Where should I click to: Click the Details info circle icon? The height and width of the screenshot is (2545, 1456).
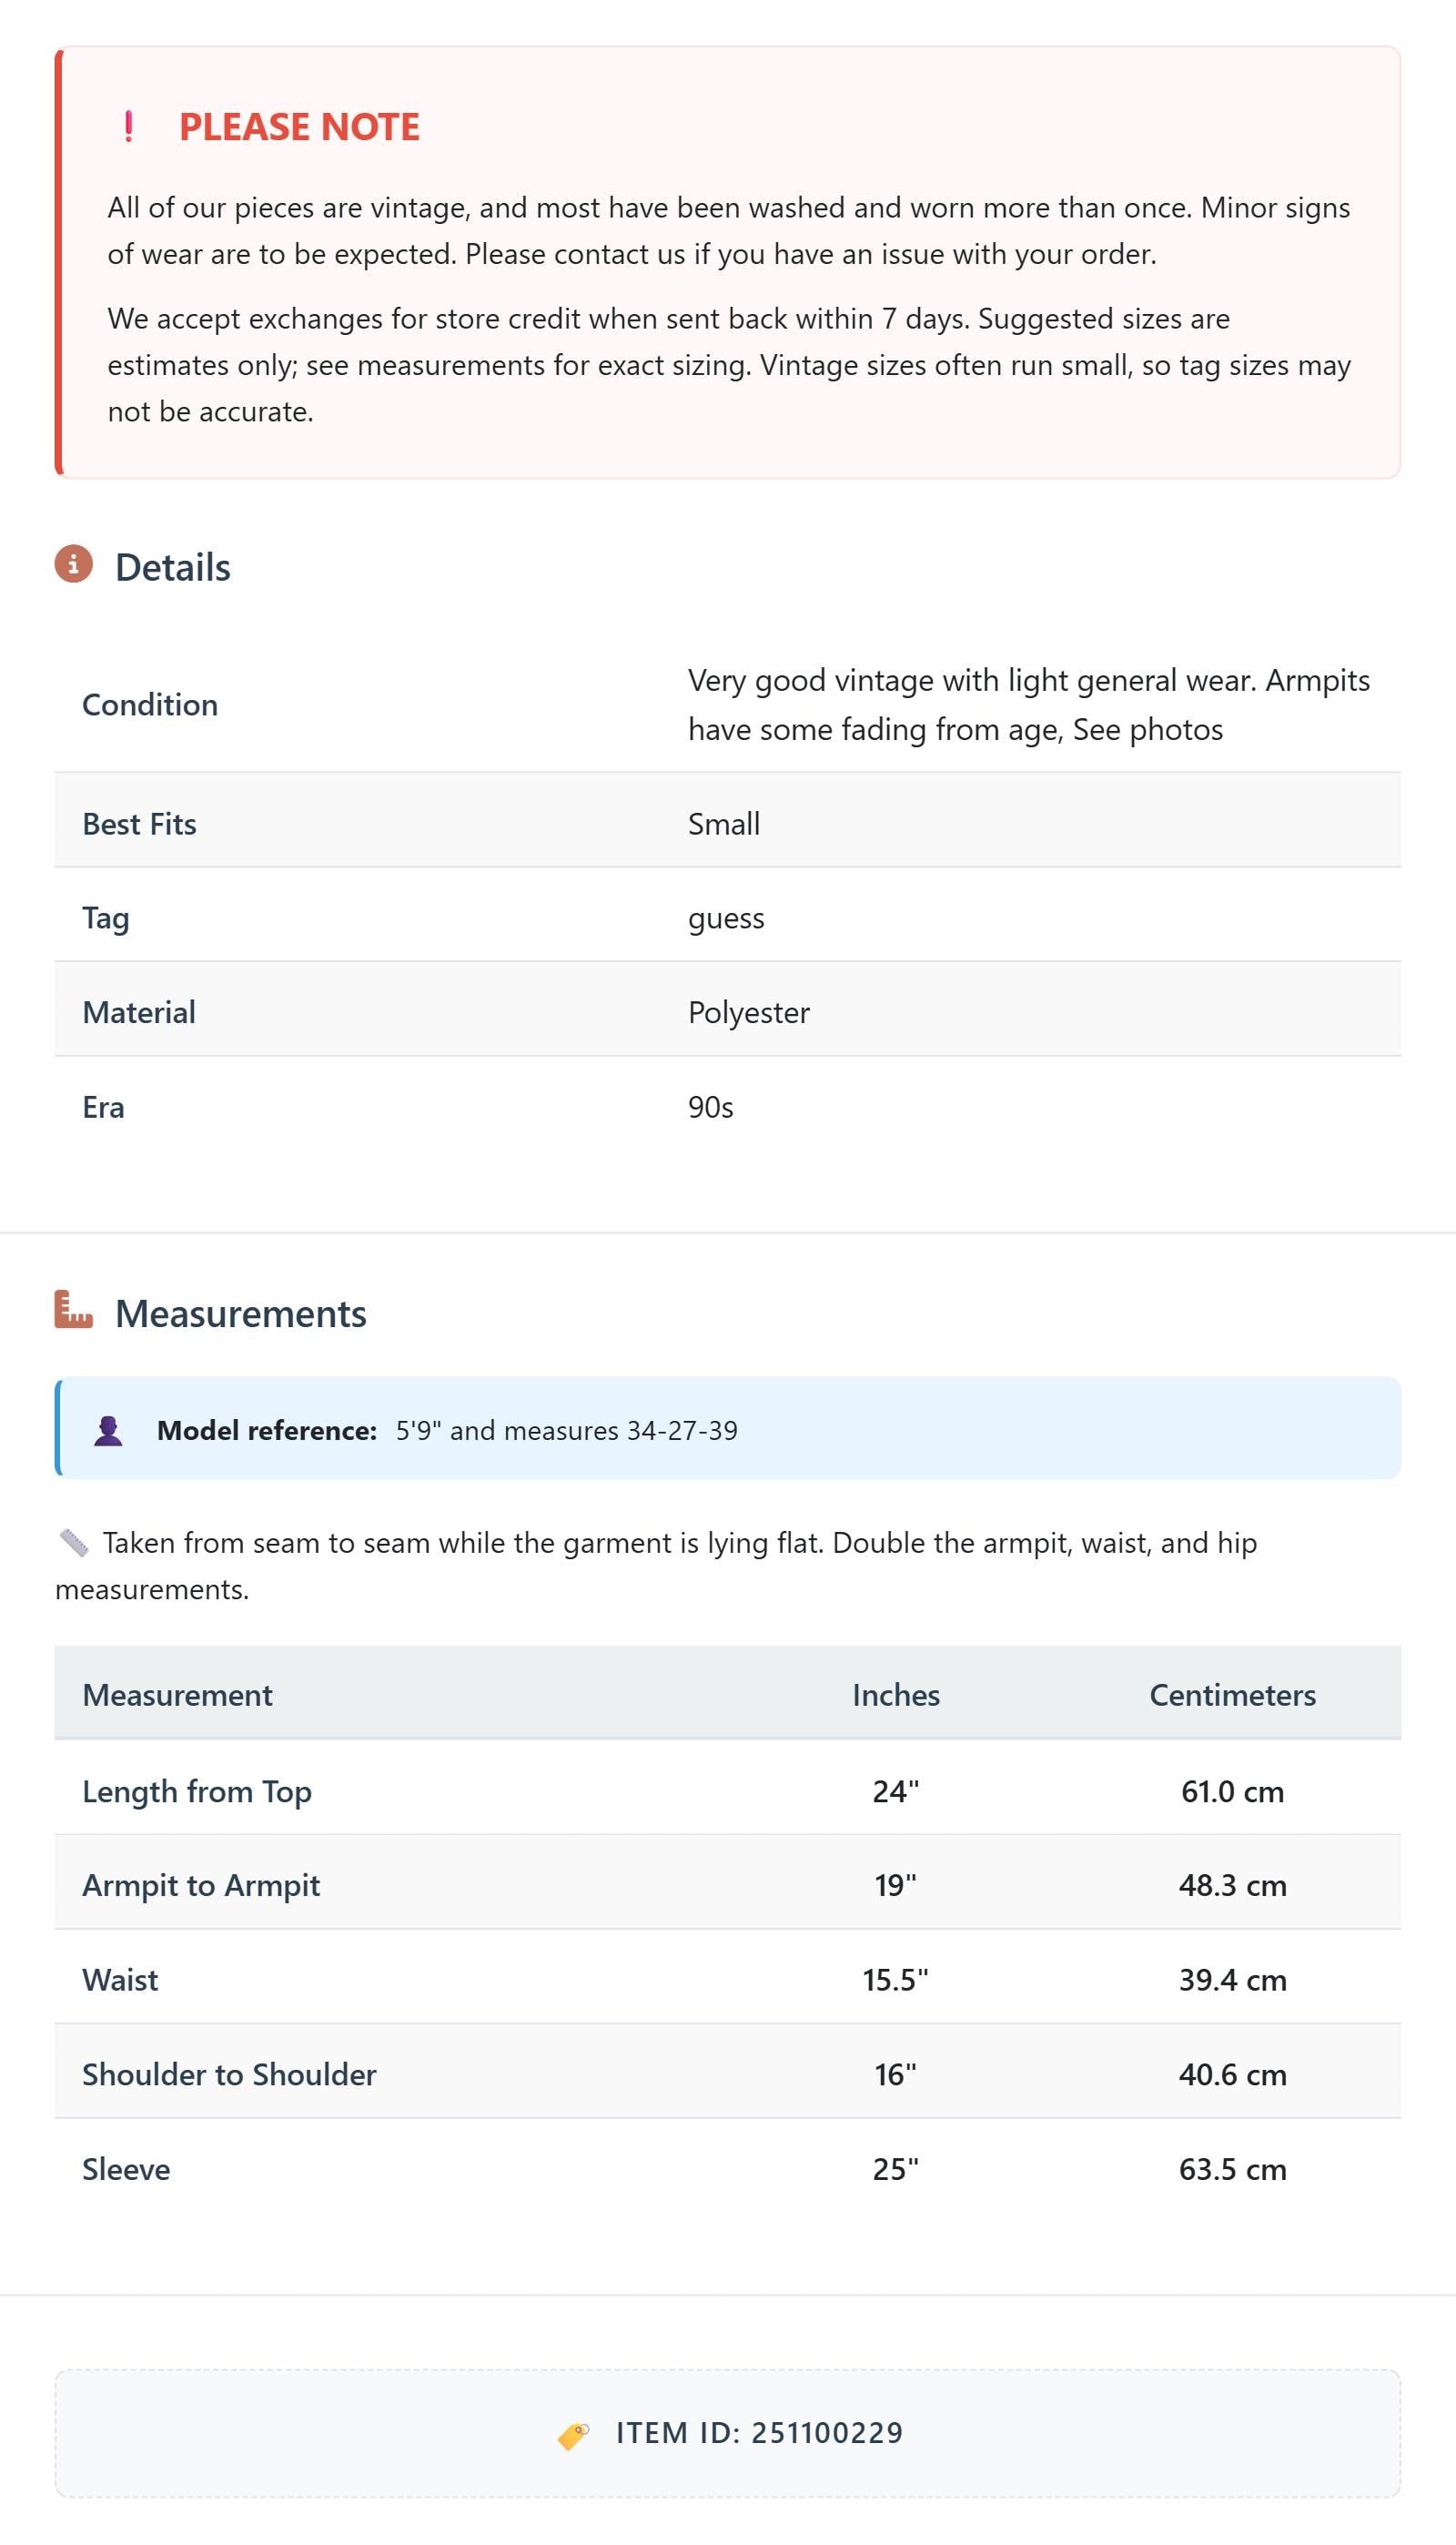point(74,564)
